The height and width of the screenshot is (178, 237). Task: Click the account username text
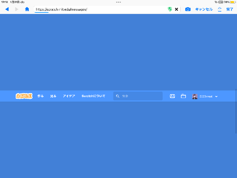(206, 96)
